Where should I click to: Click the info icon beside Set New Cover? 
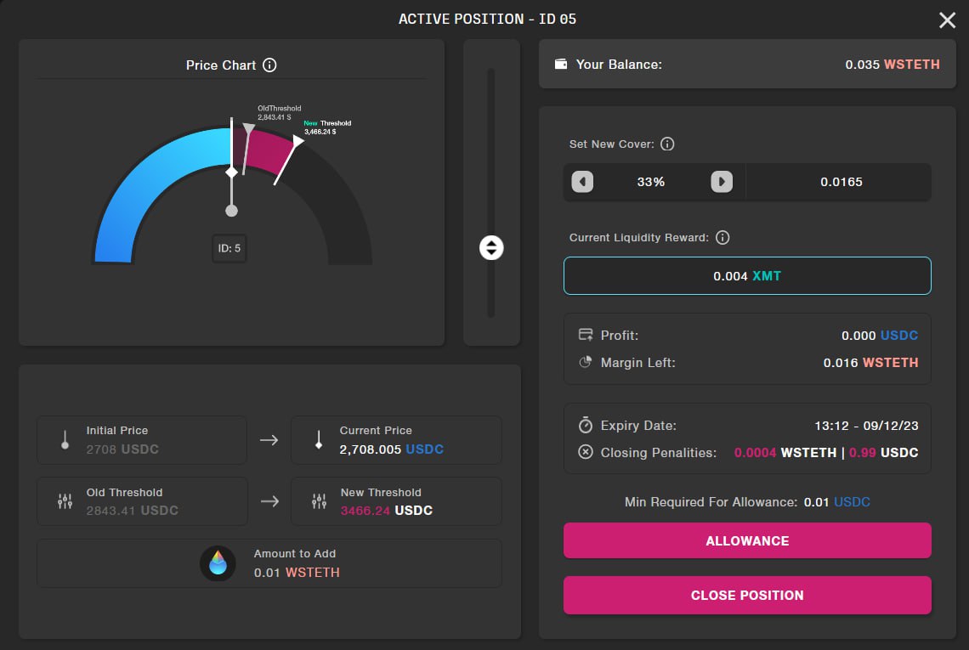667,144
